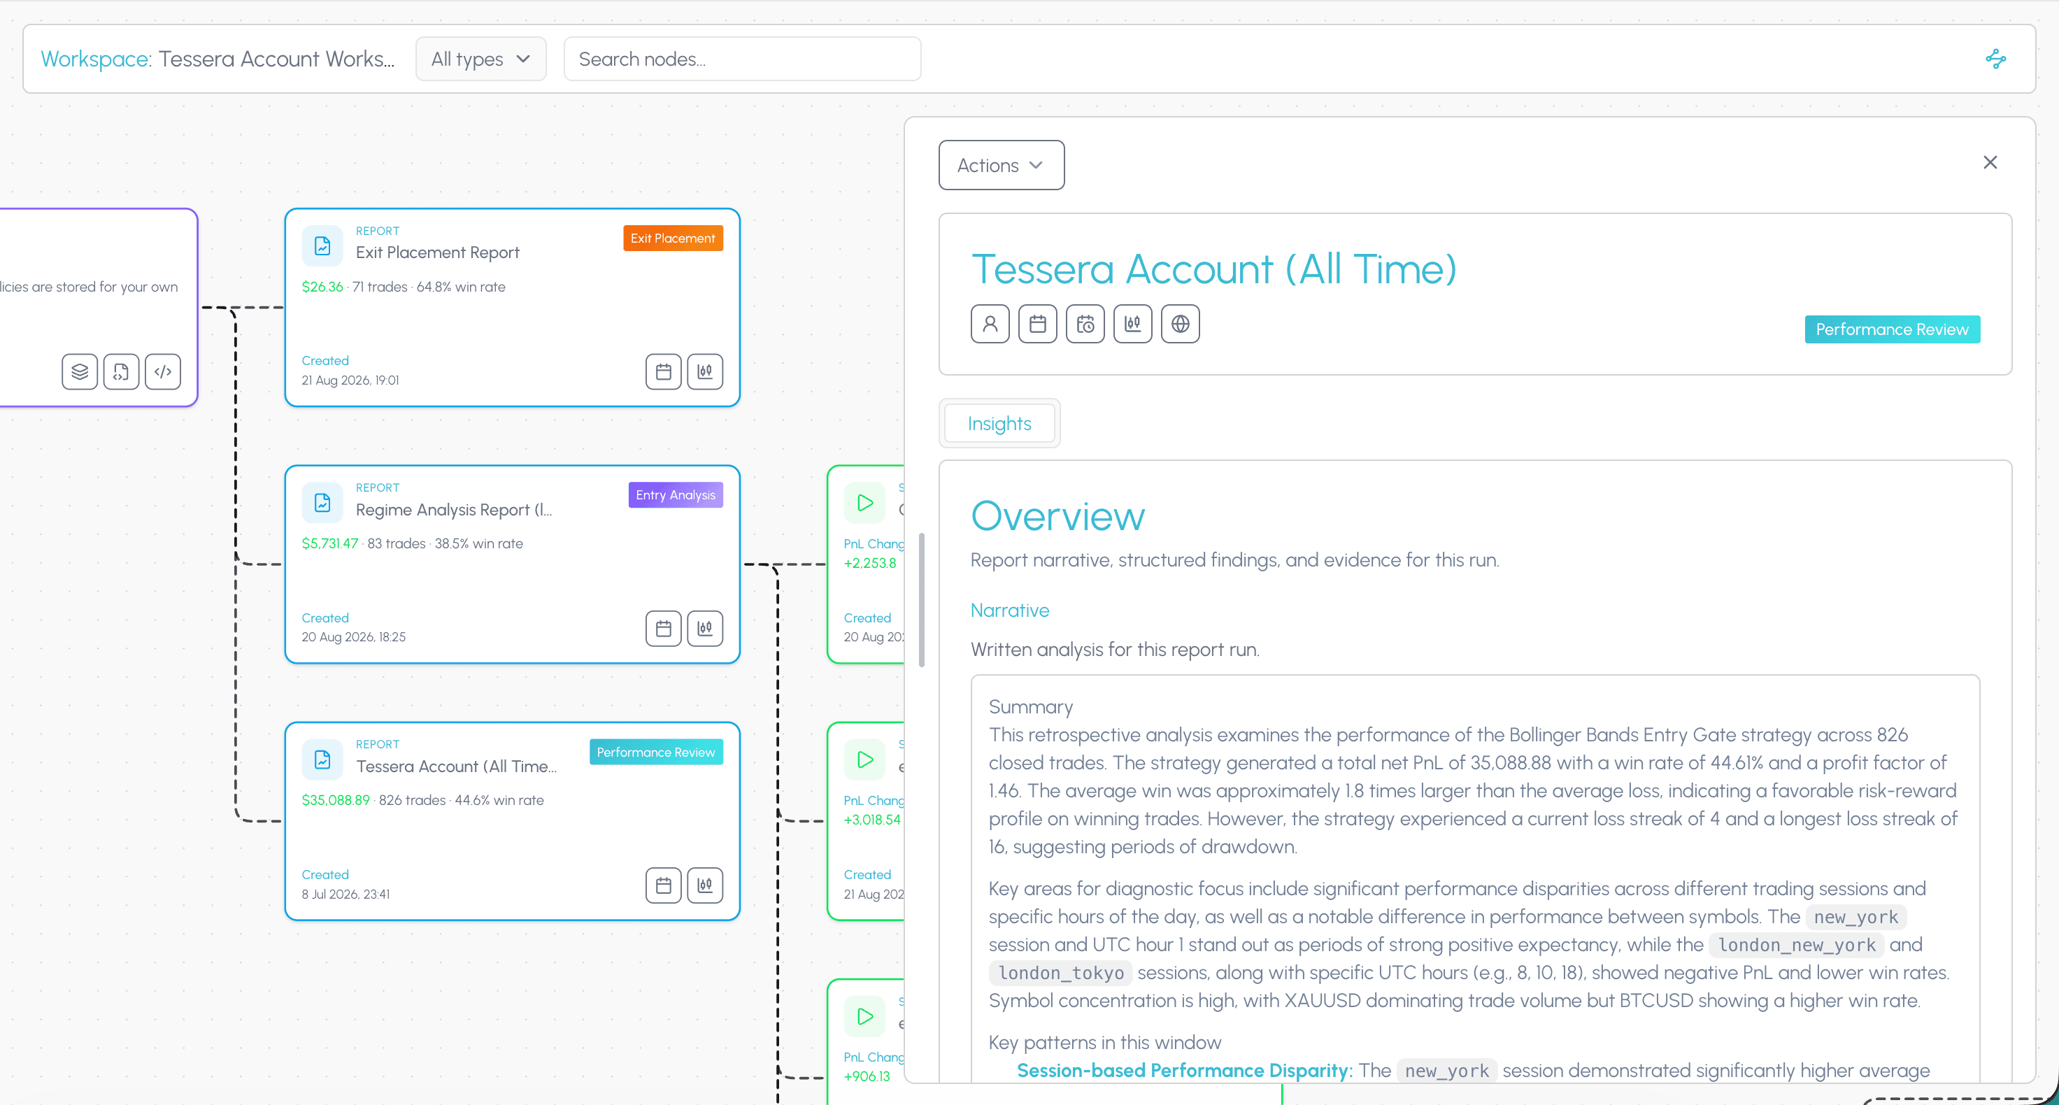Viewport: 2059px width, 1105px height.
Task: Click the globe icon in detail panel
Action: 1180,324
